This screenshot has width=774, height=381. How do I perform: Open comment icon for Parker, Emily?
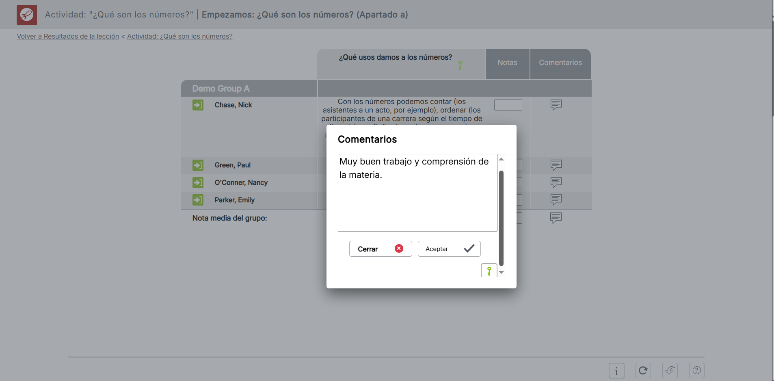(556, 199)
